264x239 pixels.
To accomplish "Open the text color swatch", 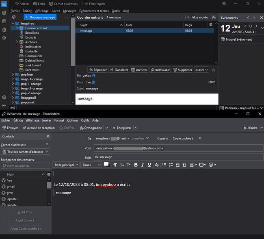I will (x=106, y=164).
